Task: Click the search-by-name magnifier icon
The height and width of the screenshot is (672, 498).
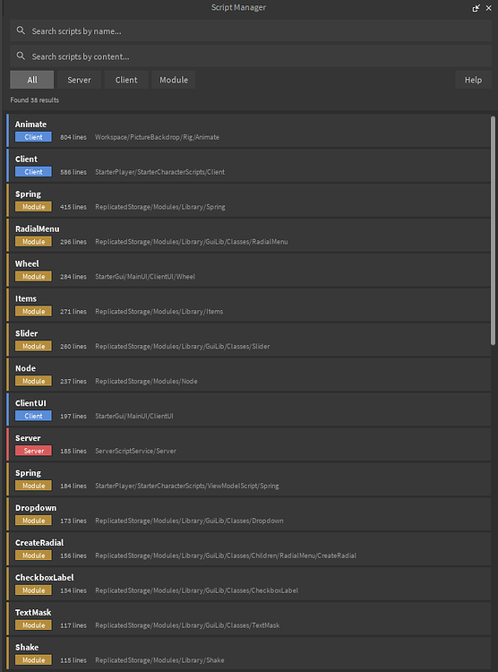Action: tap(21, 30)
